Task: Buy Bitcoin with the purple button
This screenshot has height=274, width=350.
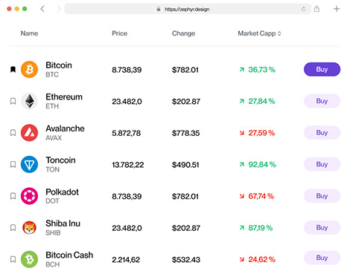Action: [x=322, y=69]
